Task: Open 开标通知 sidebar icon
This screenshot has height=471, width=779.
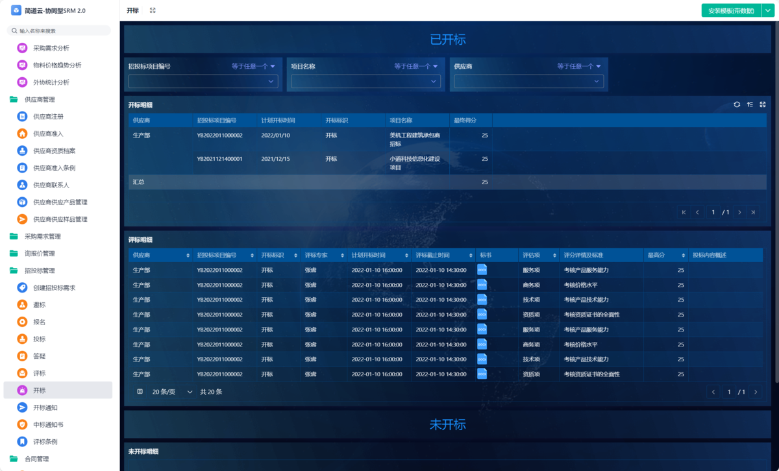Action: pos(22,407)
